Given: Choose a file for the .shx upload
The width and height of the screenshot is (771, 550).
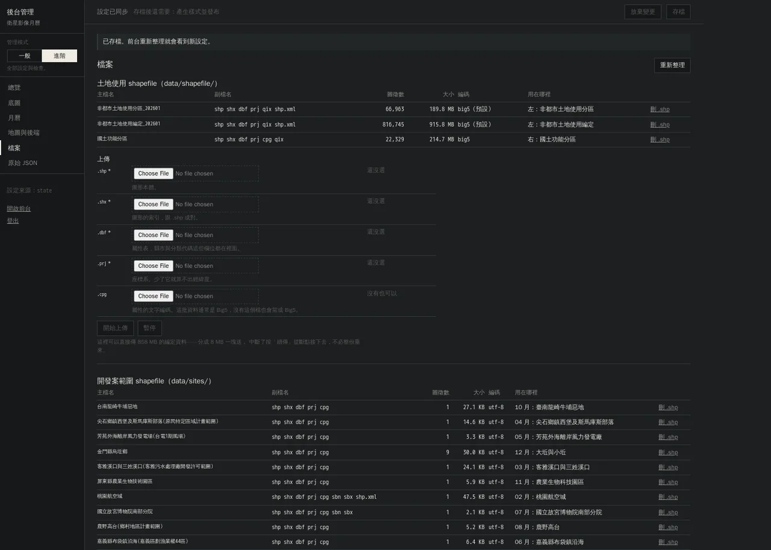Looking at the screenshot, I should point(153,204).
